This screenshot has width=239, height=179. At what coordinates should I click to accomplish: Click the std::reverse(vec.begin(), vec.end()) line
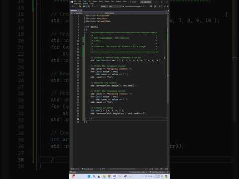coord(114,86)
